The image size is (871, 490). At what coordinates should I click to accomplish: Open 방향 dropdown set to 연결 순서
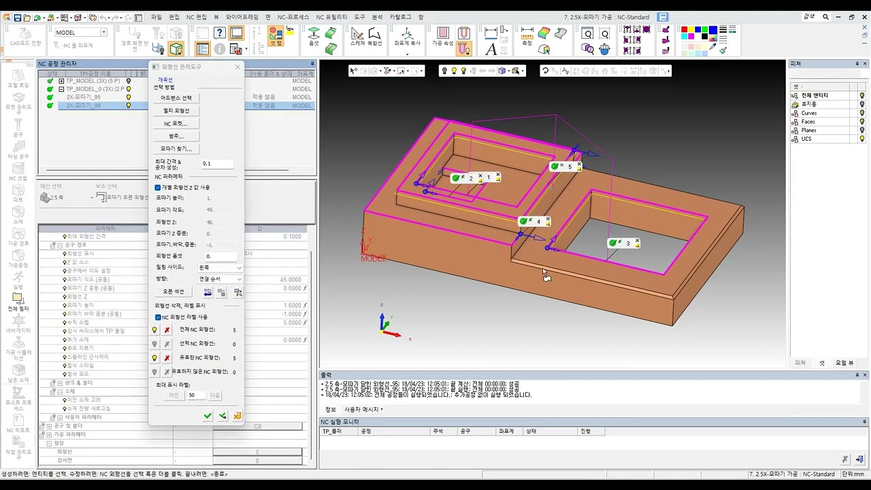point(220,278)
